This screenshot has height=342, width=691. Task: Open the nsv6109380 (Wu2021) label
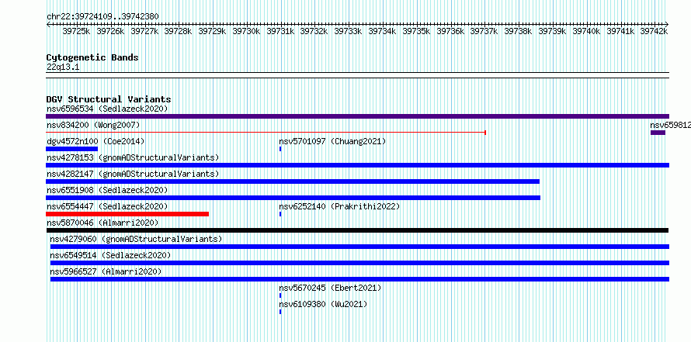click(323, 304)
